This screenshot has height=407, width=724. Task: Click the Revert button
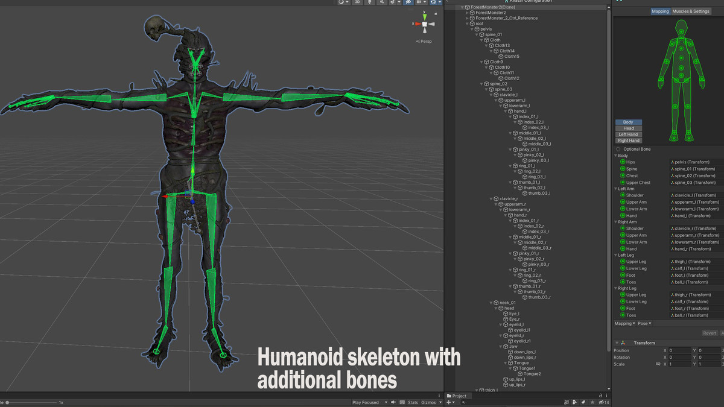tap(710, 333)
